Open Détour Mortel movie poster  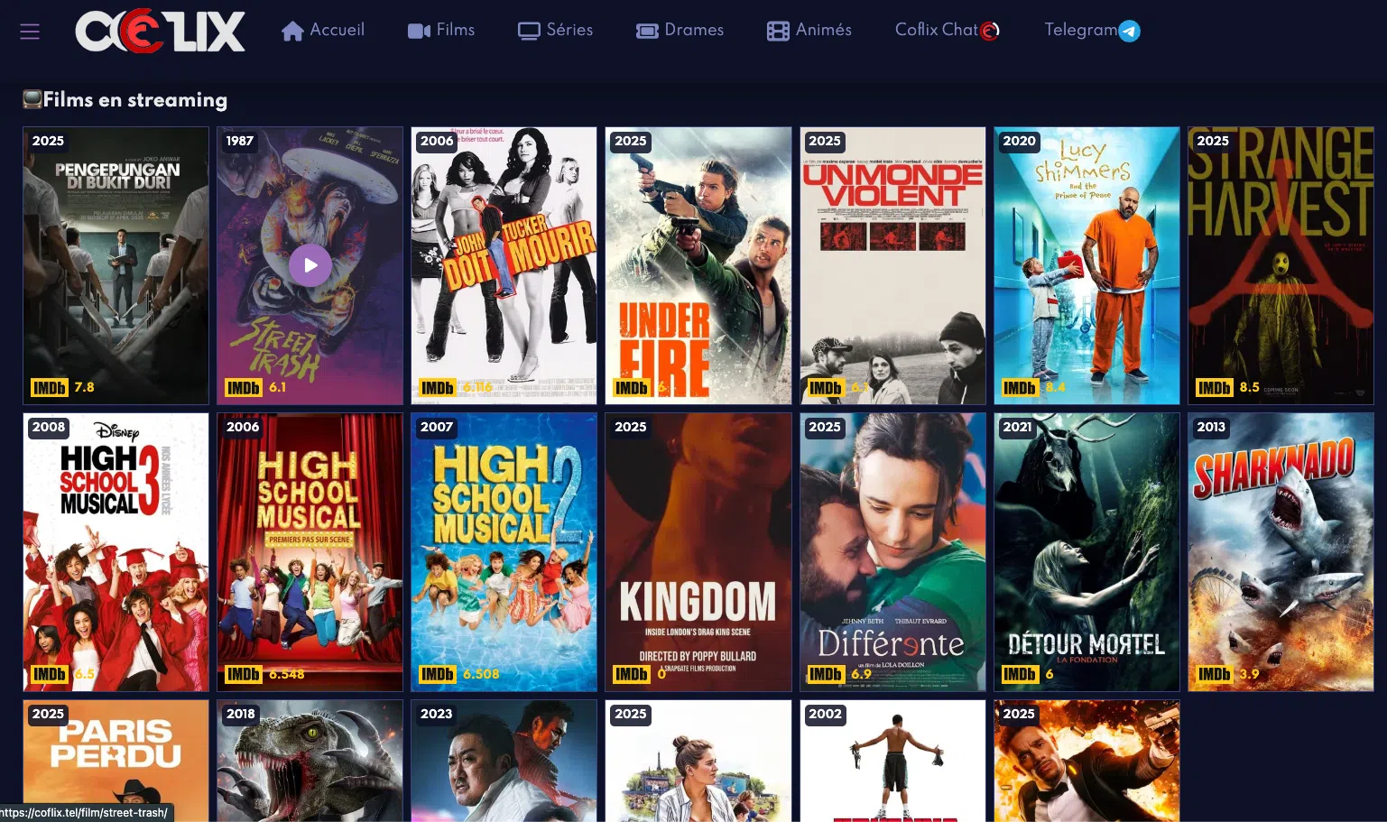[1086, 552]
